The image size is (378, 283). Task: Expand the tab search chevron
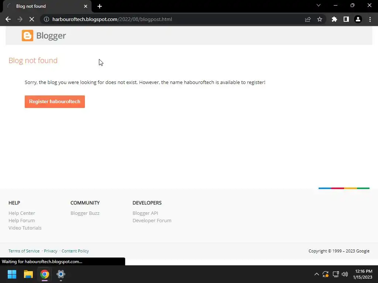pyautogui.click(x=319, y=5)
